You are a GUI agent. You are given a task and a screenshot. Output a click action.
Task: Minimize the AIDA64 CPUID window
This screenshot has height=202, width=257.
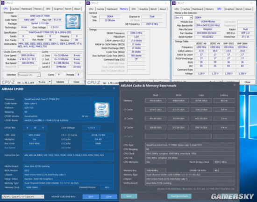pos(104,88)
